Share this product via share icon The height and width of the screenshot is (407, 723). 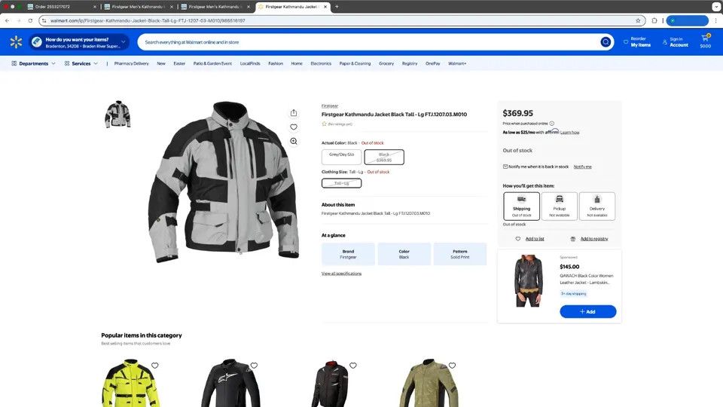294,113
